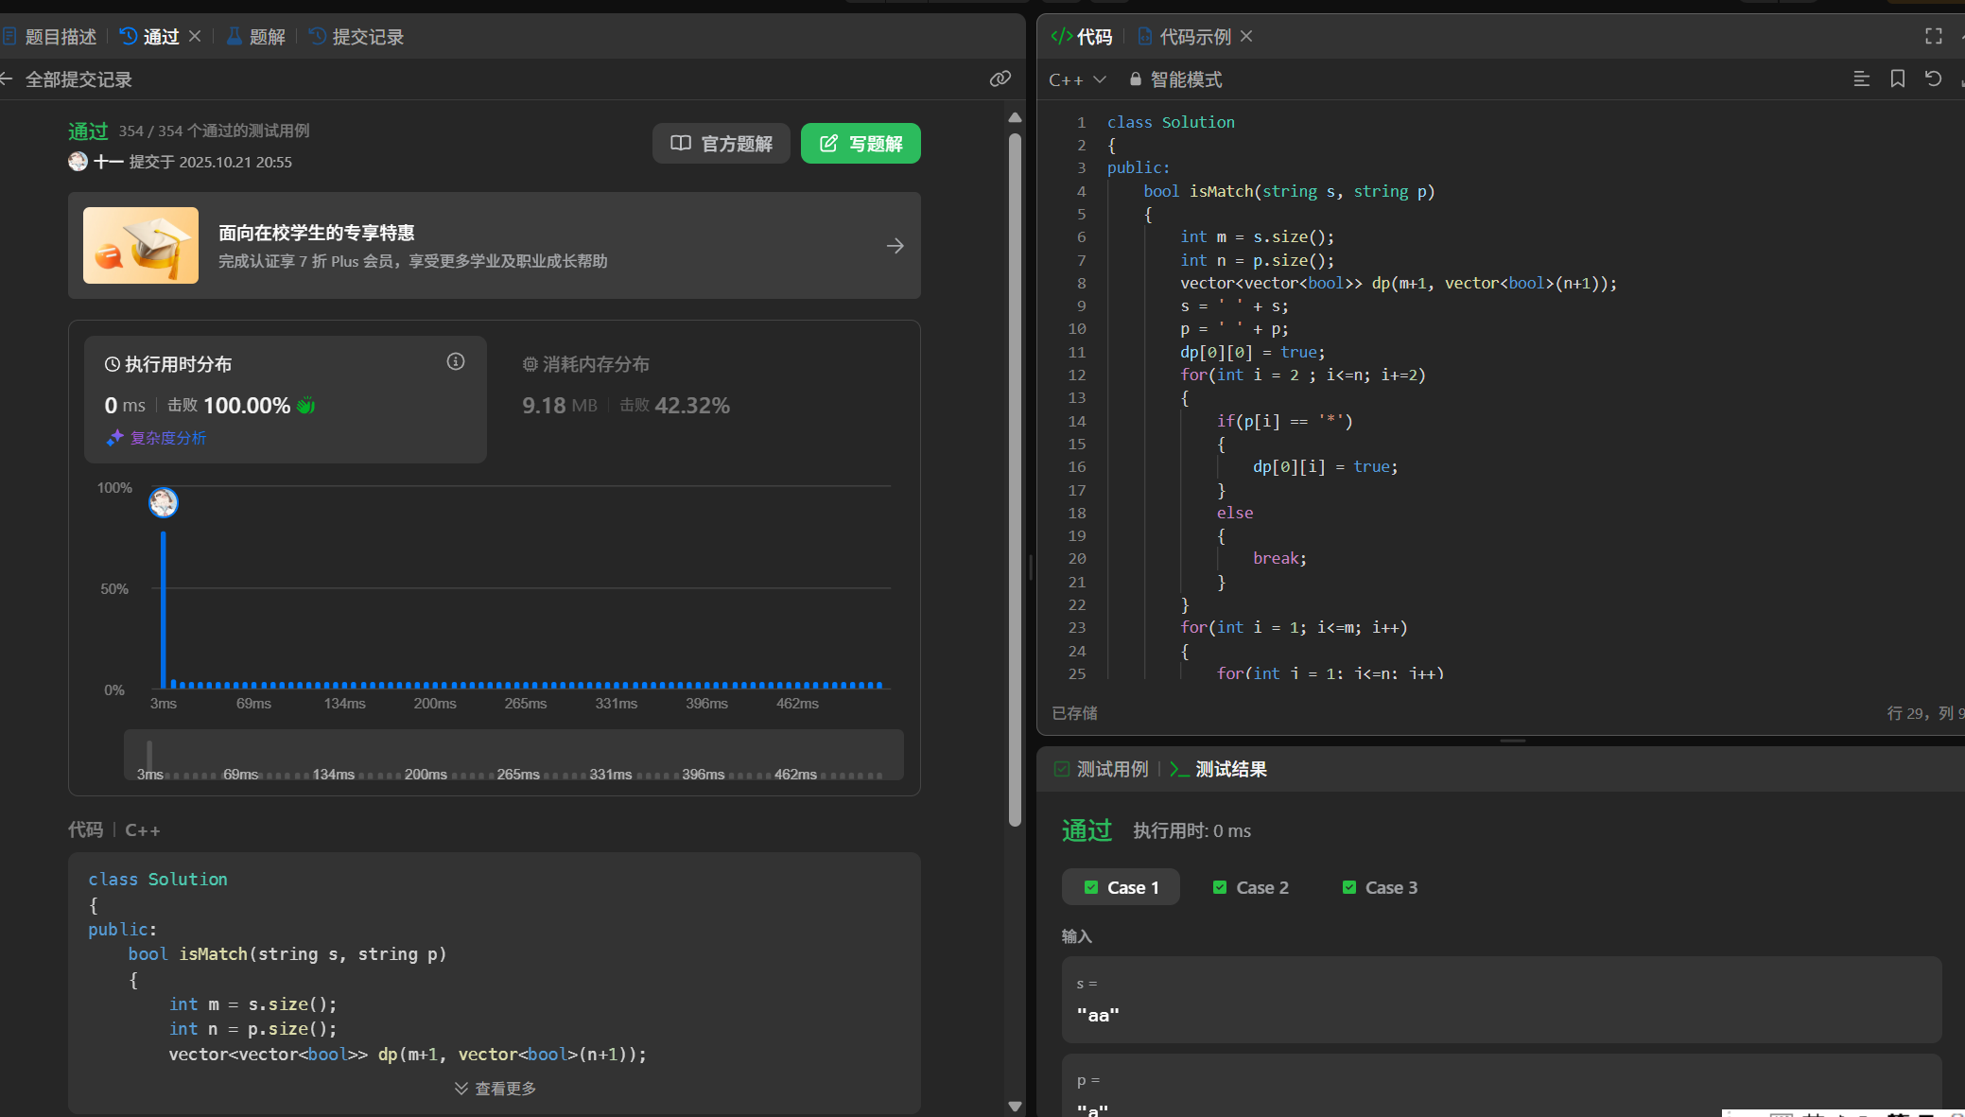Switch to the 测试用例 tab
The height and width of the screenshot is (1117, 1965).
[1102, 769]
